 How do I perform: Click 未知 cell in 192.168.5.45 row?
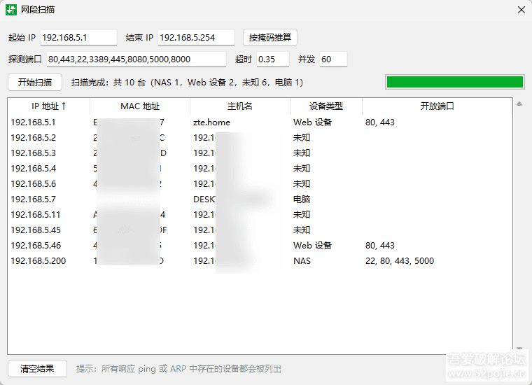[x=302, y=230]
